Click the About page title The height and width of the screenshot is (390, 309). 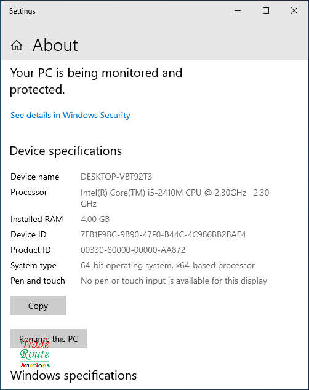click(x=55, y=46)
